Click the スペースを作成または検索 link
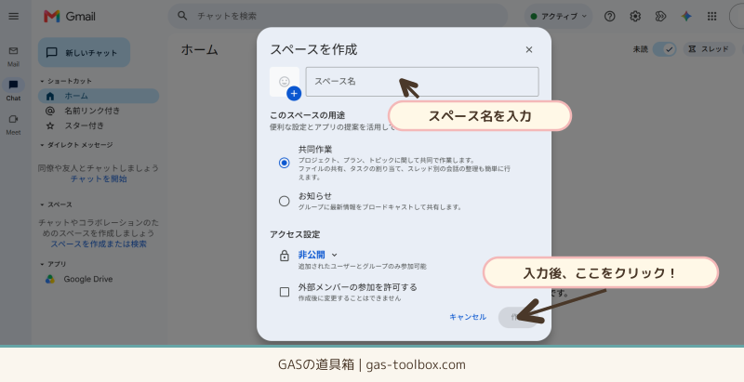 [99, 244]
